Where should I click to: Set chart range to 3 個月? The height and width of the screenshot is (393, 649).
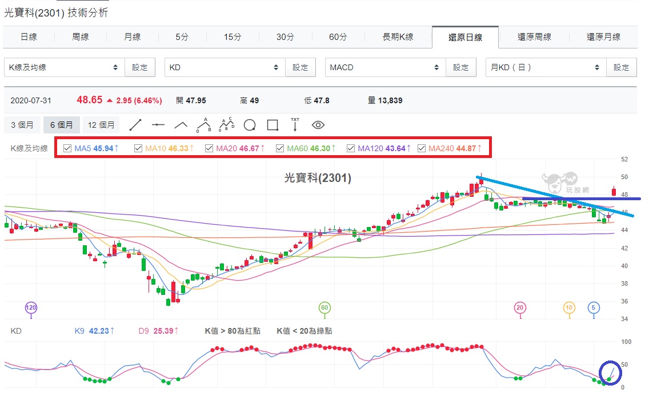[22, 125]
